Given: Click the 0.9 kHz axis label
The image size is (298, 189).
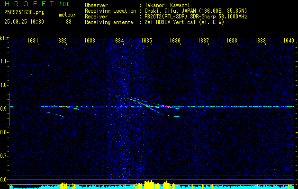Looking at the screenshot, I should pos(3,109).
